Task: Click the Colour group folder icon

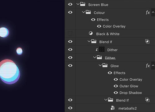Action: (x=88, y=12)
